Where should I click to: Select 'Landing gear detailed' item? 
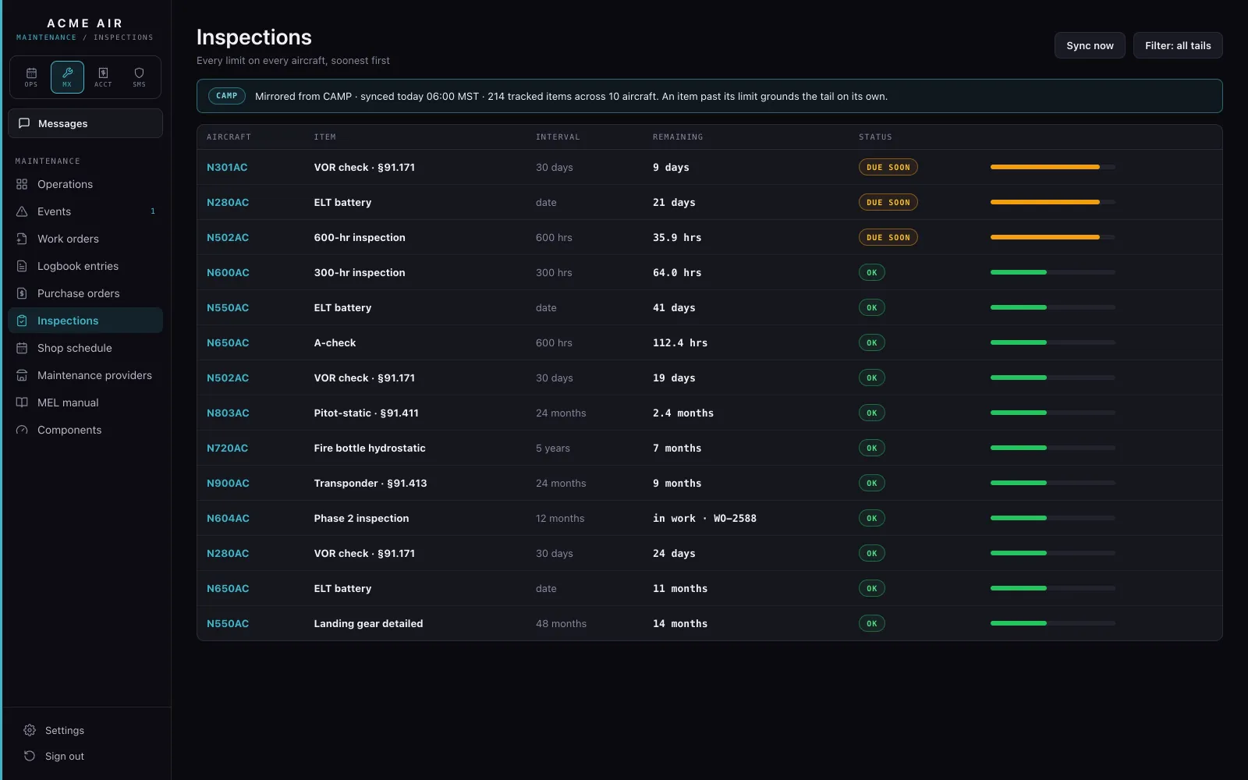pyautogui.click(x=368, y=623)
